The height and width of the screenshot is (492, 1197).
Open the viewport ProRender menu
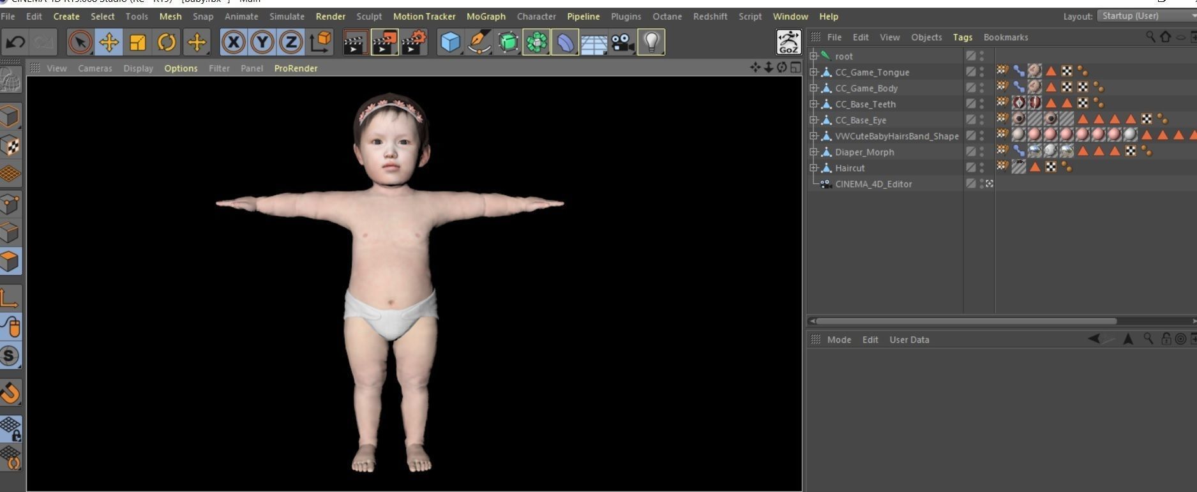tap(296, 68)
